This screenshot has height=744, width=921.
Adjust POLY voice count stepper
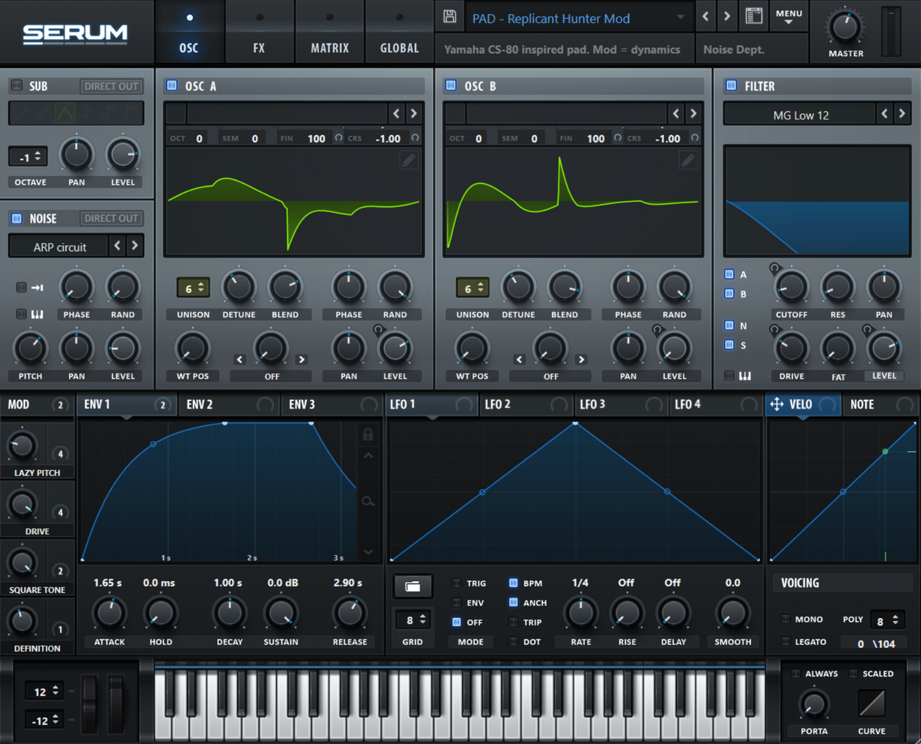click(x=887, y=620)
